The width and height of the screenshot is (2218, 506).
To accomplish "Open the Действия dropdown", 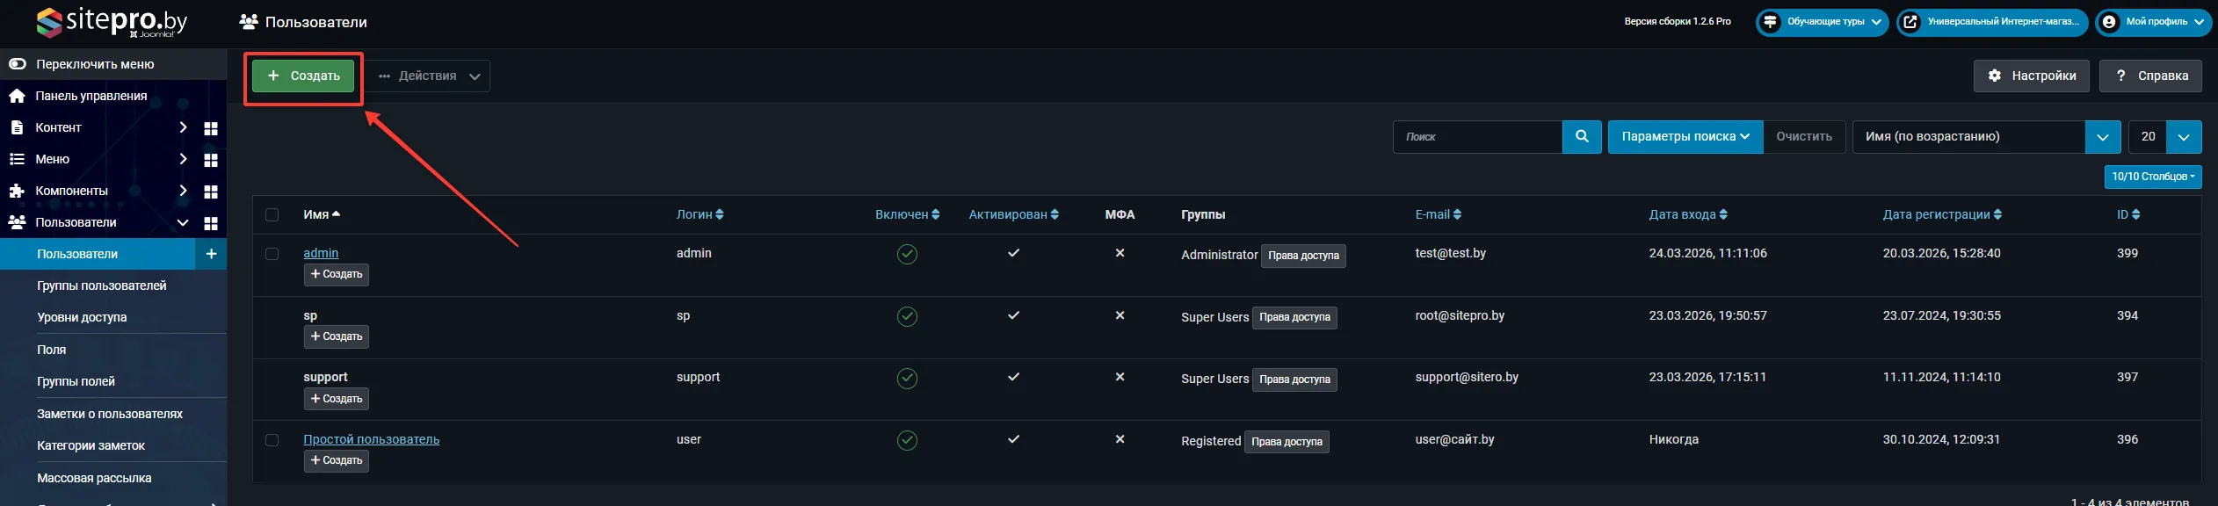I will click(429, 76).
